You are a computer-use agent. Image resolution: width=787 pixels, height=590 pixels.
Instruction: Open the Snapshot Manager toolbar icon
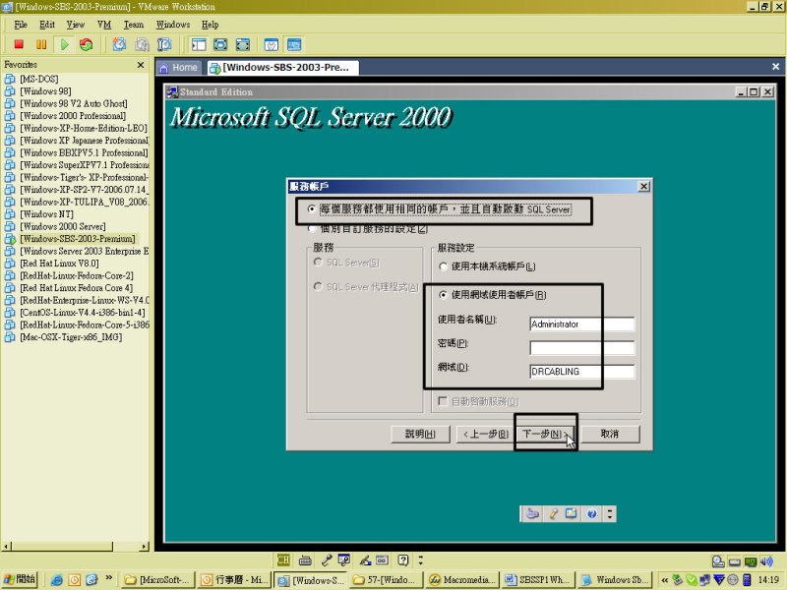tap(164, 44)
